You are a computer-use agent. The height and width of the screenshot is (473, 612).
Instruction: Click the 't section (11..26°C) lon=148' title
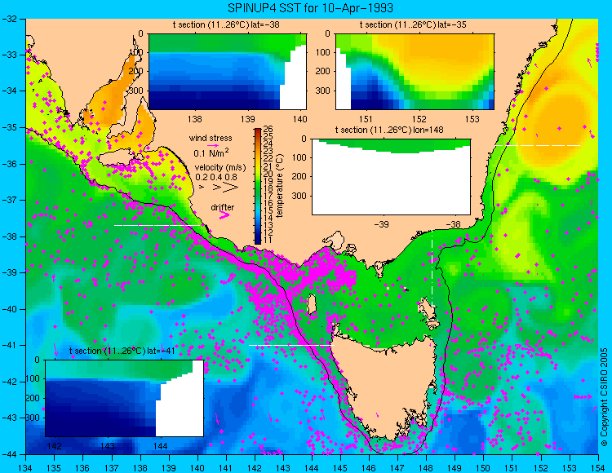pyautogui.click(x=389, y=130)
